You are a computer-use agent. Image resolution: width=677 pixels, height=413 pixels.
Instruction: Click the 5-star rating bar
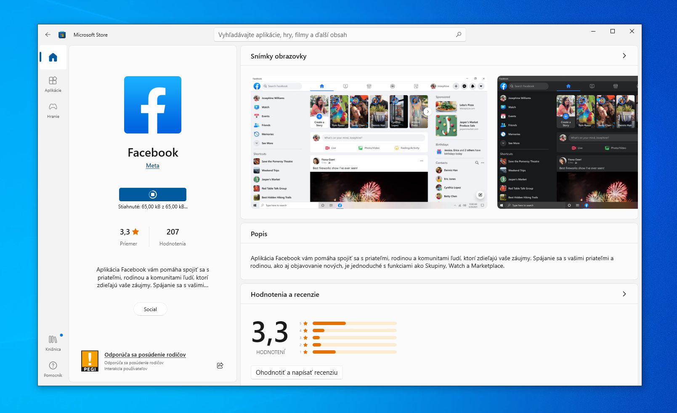(355, 323)
